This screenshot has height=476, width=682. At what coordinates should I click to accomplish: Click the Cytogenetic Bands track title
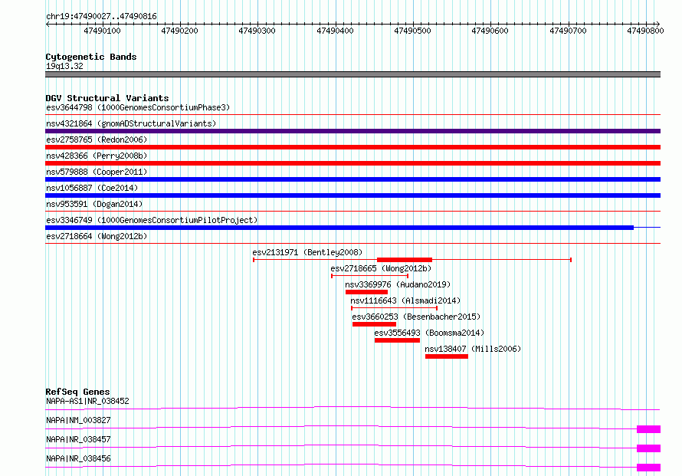(x=91, y=57)
